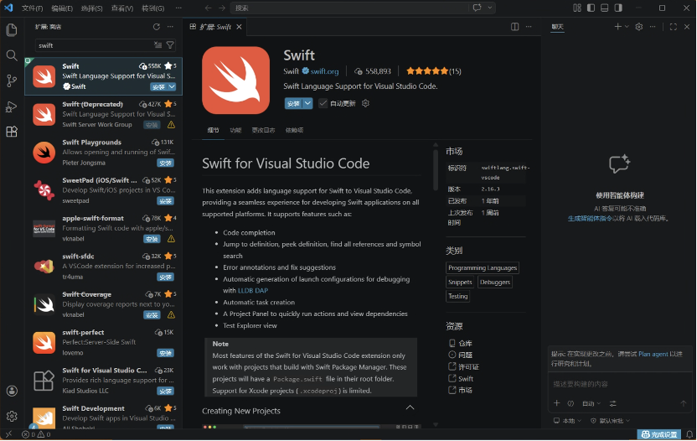Open the overflow menu in menu bar
This screenshot has width=697, height=441.
click(x=178, y=8)
